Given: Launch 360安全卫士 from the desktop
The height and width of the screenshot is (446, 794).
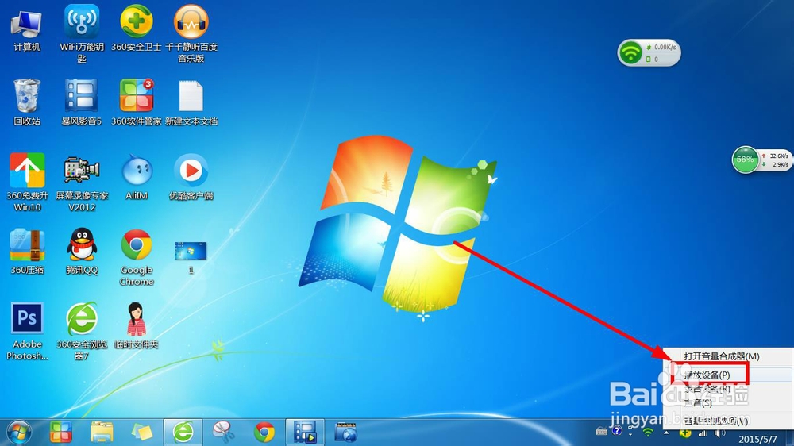Looking at the screenshot, I should pos(137,28).
